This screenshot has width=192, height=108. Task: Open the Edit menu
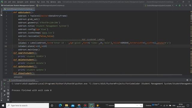pyautogui.click(x=10, y=2)
